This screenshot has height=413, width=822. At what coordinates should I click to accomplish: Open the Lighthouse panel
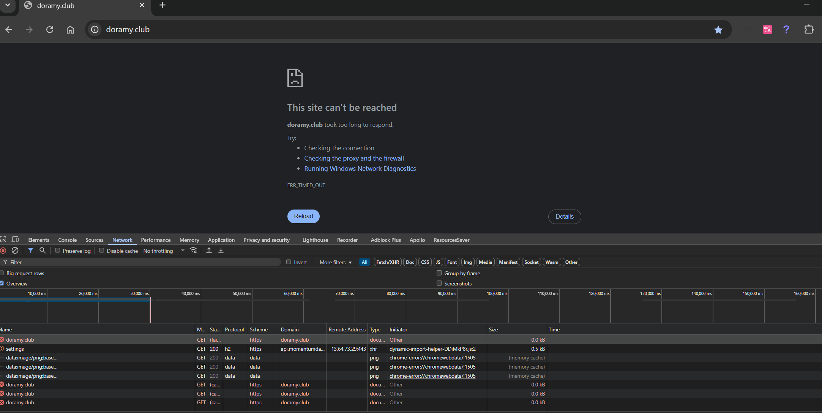pyautogui.click(x=315, y=240)
